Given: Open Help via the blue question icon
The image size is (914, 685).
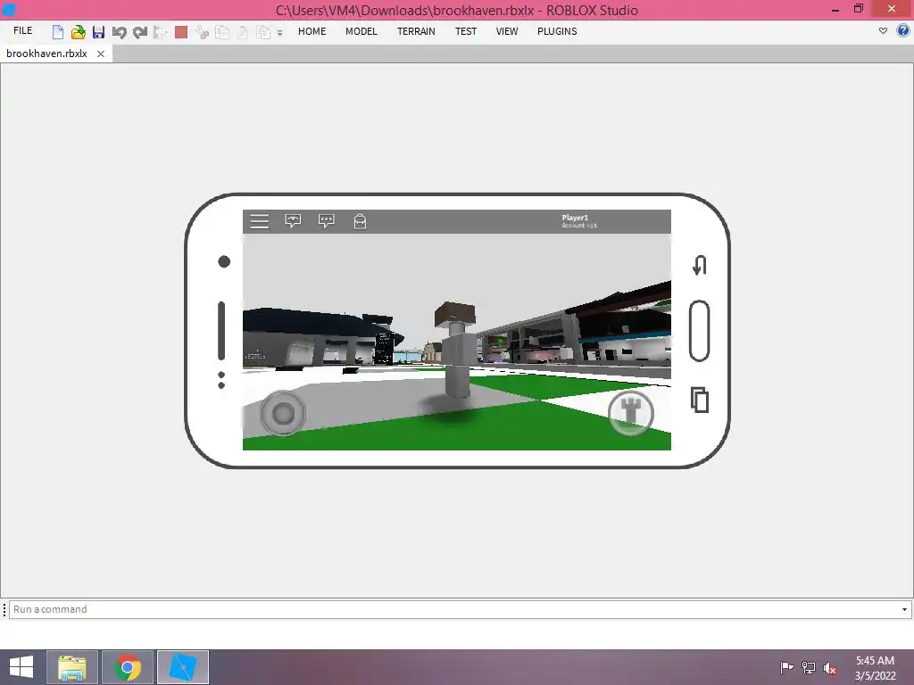Looking at the screenshot, I should pos(903,31).
